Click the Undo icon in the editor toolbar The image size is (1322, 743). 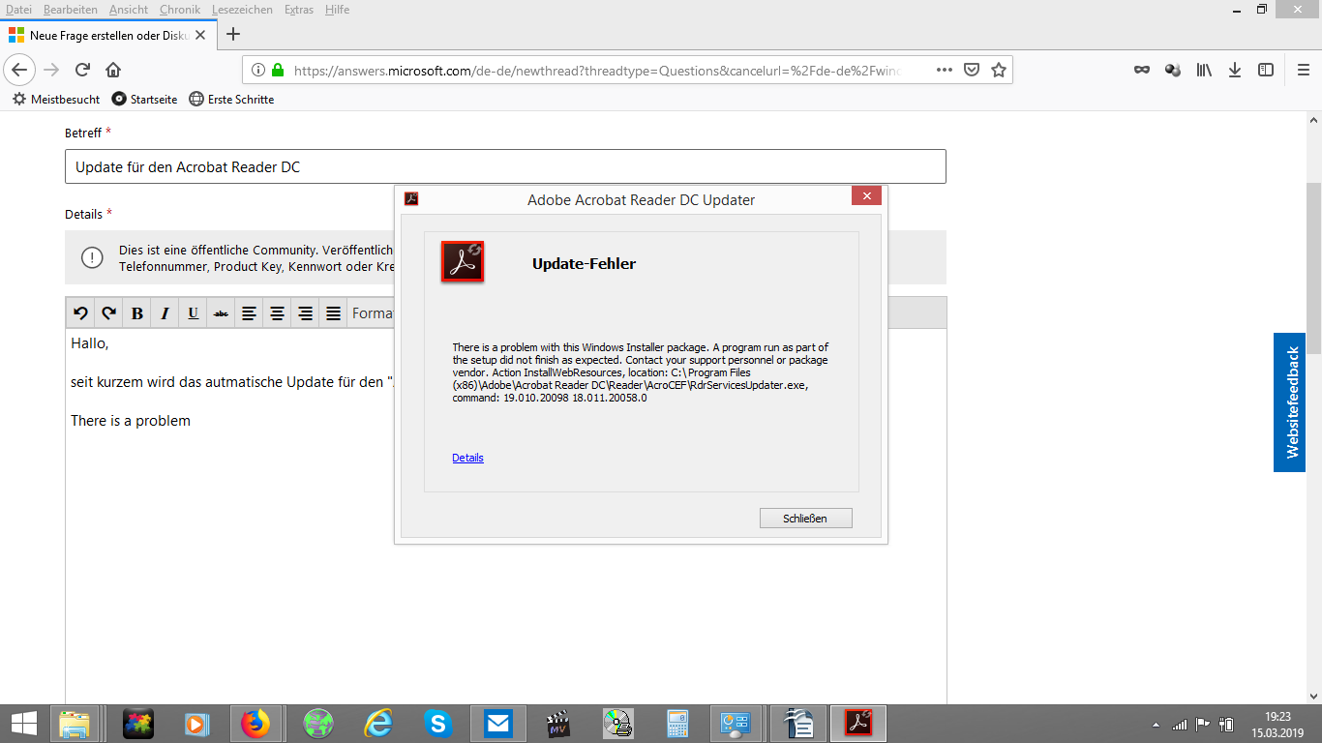pyautogui.click(x=81, y=312)
